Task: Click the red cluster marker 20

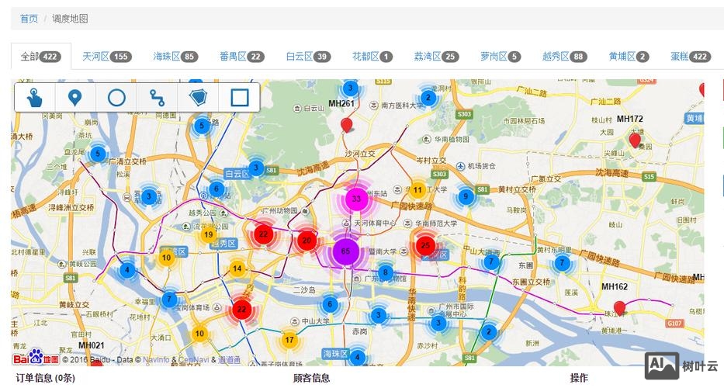Action: (307, 241)
